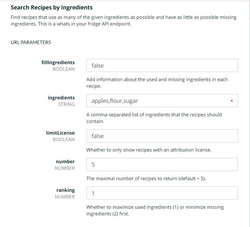Click the STRING type label under ingredients
The width and height of the screenshot is (250, 227).
pos(66,104)
